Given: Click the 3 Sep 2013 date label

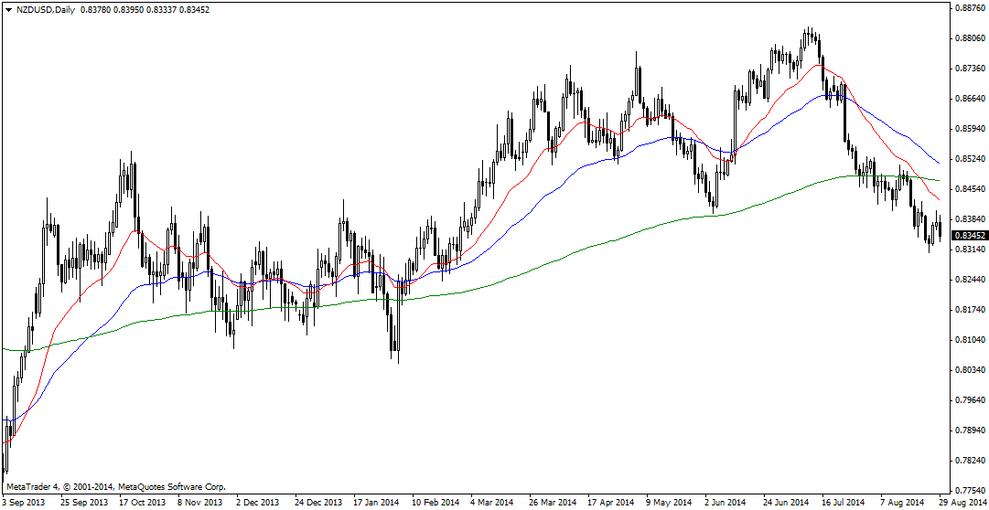Looking at the screenshot, I should 27,503.
